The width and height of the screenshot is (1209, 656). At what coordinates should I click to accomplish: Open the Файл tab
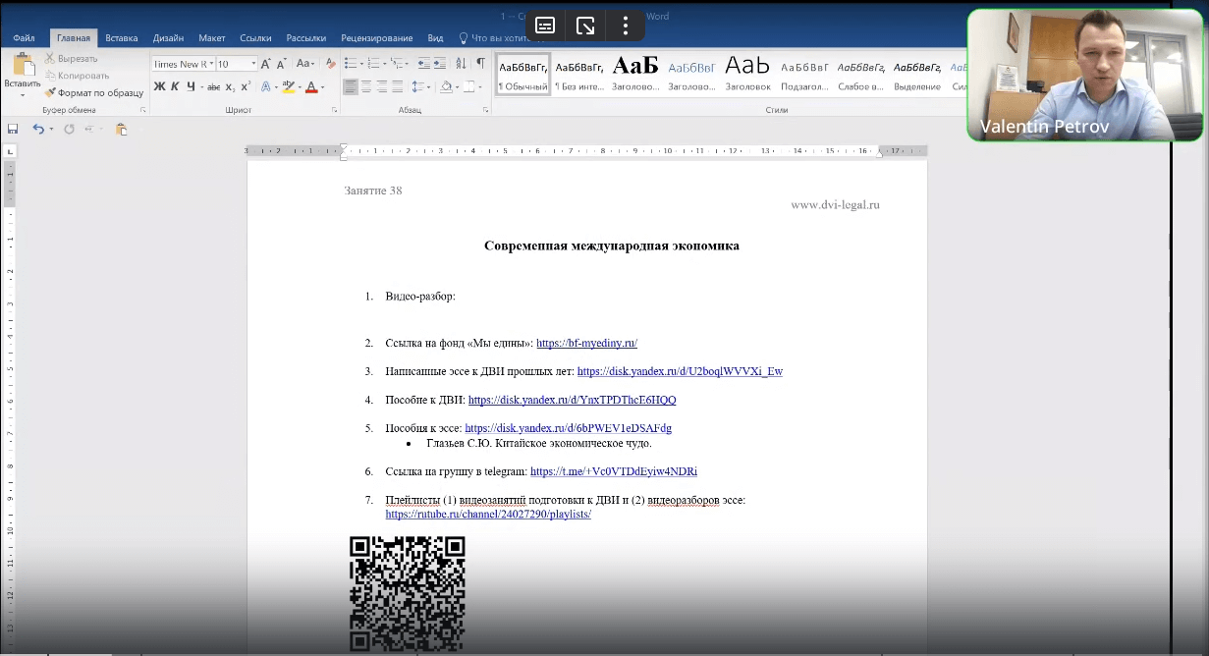(x=25, y=38)
